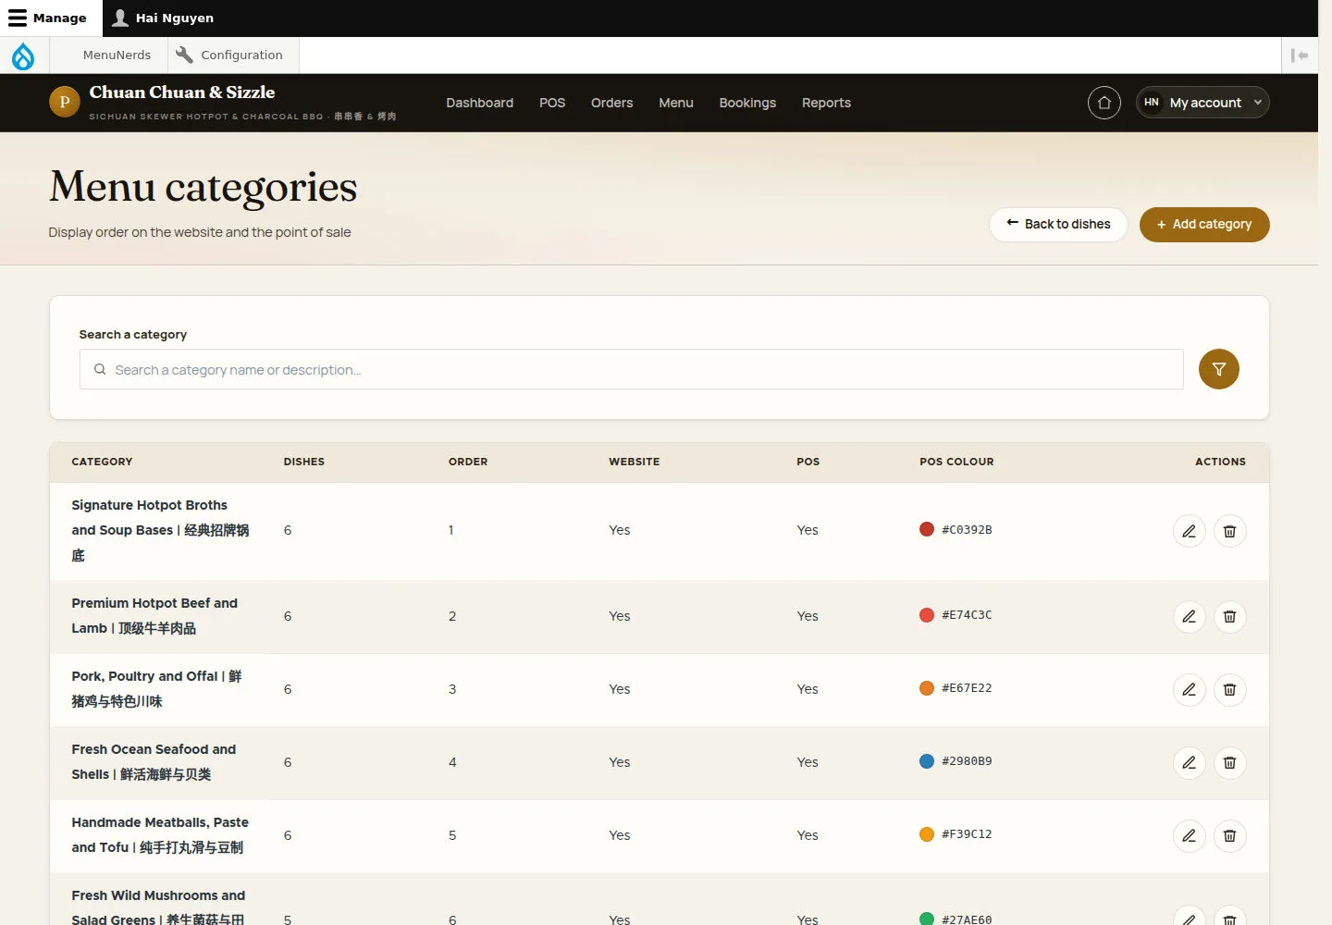Delete Signature Hotpot Broths category
Viewport: 1332px width, 925px height.
1230,531
